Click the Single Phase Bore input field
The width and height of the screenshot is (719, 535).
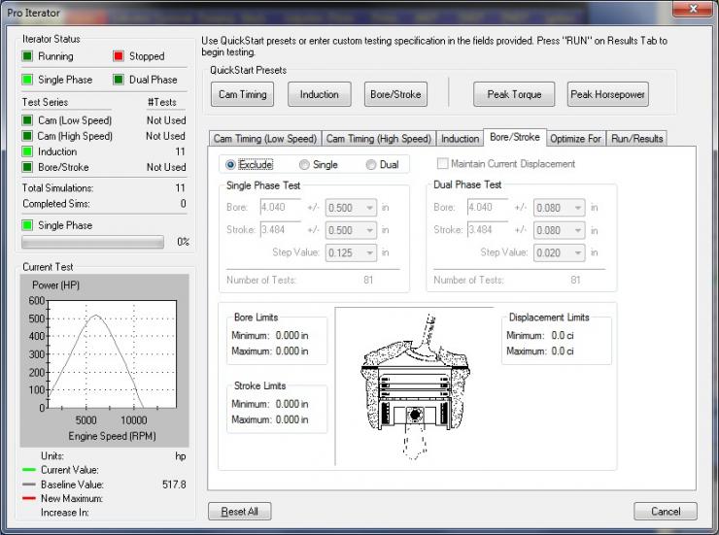[280, 207]
